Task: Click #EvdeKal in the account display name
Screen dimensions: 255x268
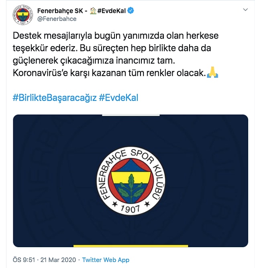Action: click(x=112, y=11)
